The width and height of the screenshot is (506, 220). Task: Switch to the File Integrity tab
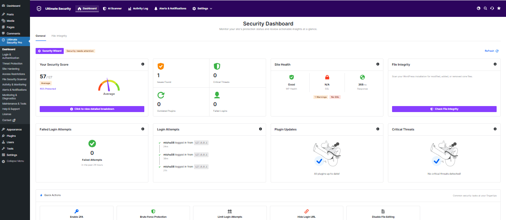[59, 36]
